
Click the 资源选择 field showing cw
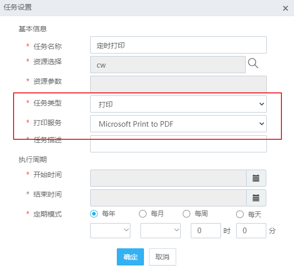168,65
